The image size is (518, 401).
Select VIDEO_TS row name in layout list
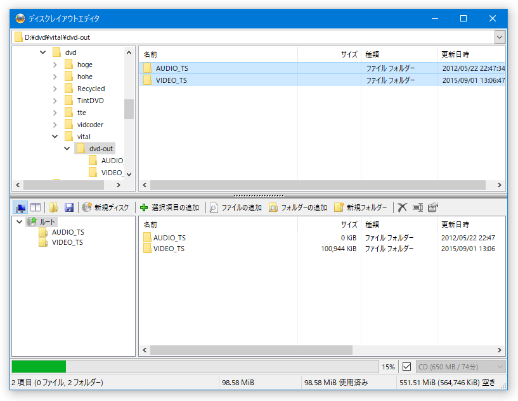point(169,249)
